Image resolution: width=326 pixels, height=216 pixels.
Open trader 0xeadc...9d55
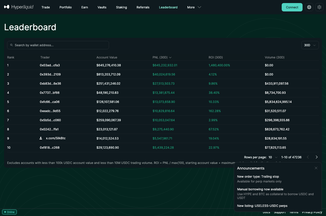point(50,111)
